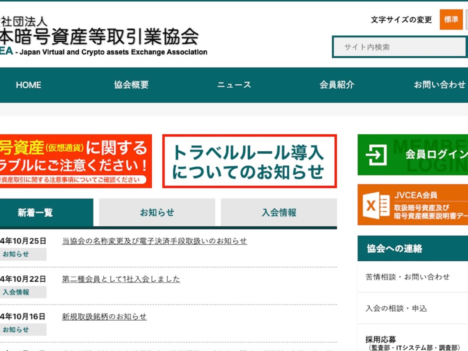
Task: Open the 協会概要 navigation item
Action: pos(131,85)
